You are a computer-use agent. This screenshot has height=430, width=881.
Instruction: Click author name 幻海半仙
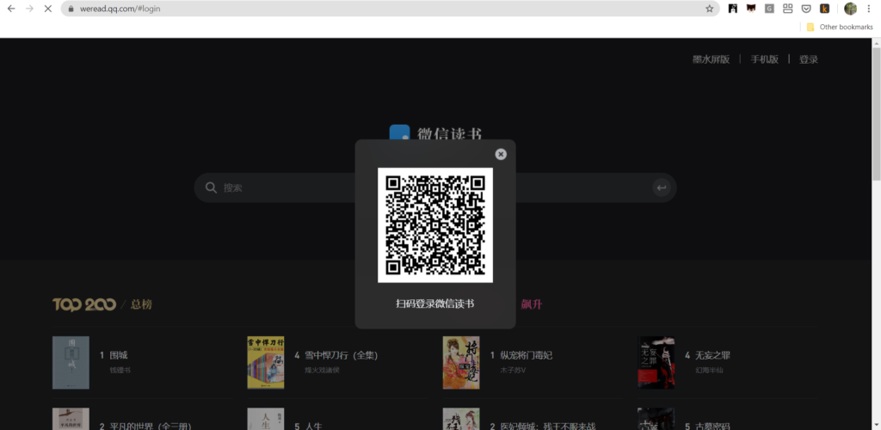click(x=709, y=370)
